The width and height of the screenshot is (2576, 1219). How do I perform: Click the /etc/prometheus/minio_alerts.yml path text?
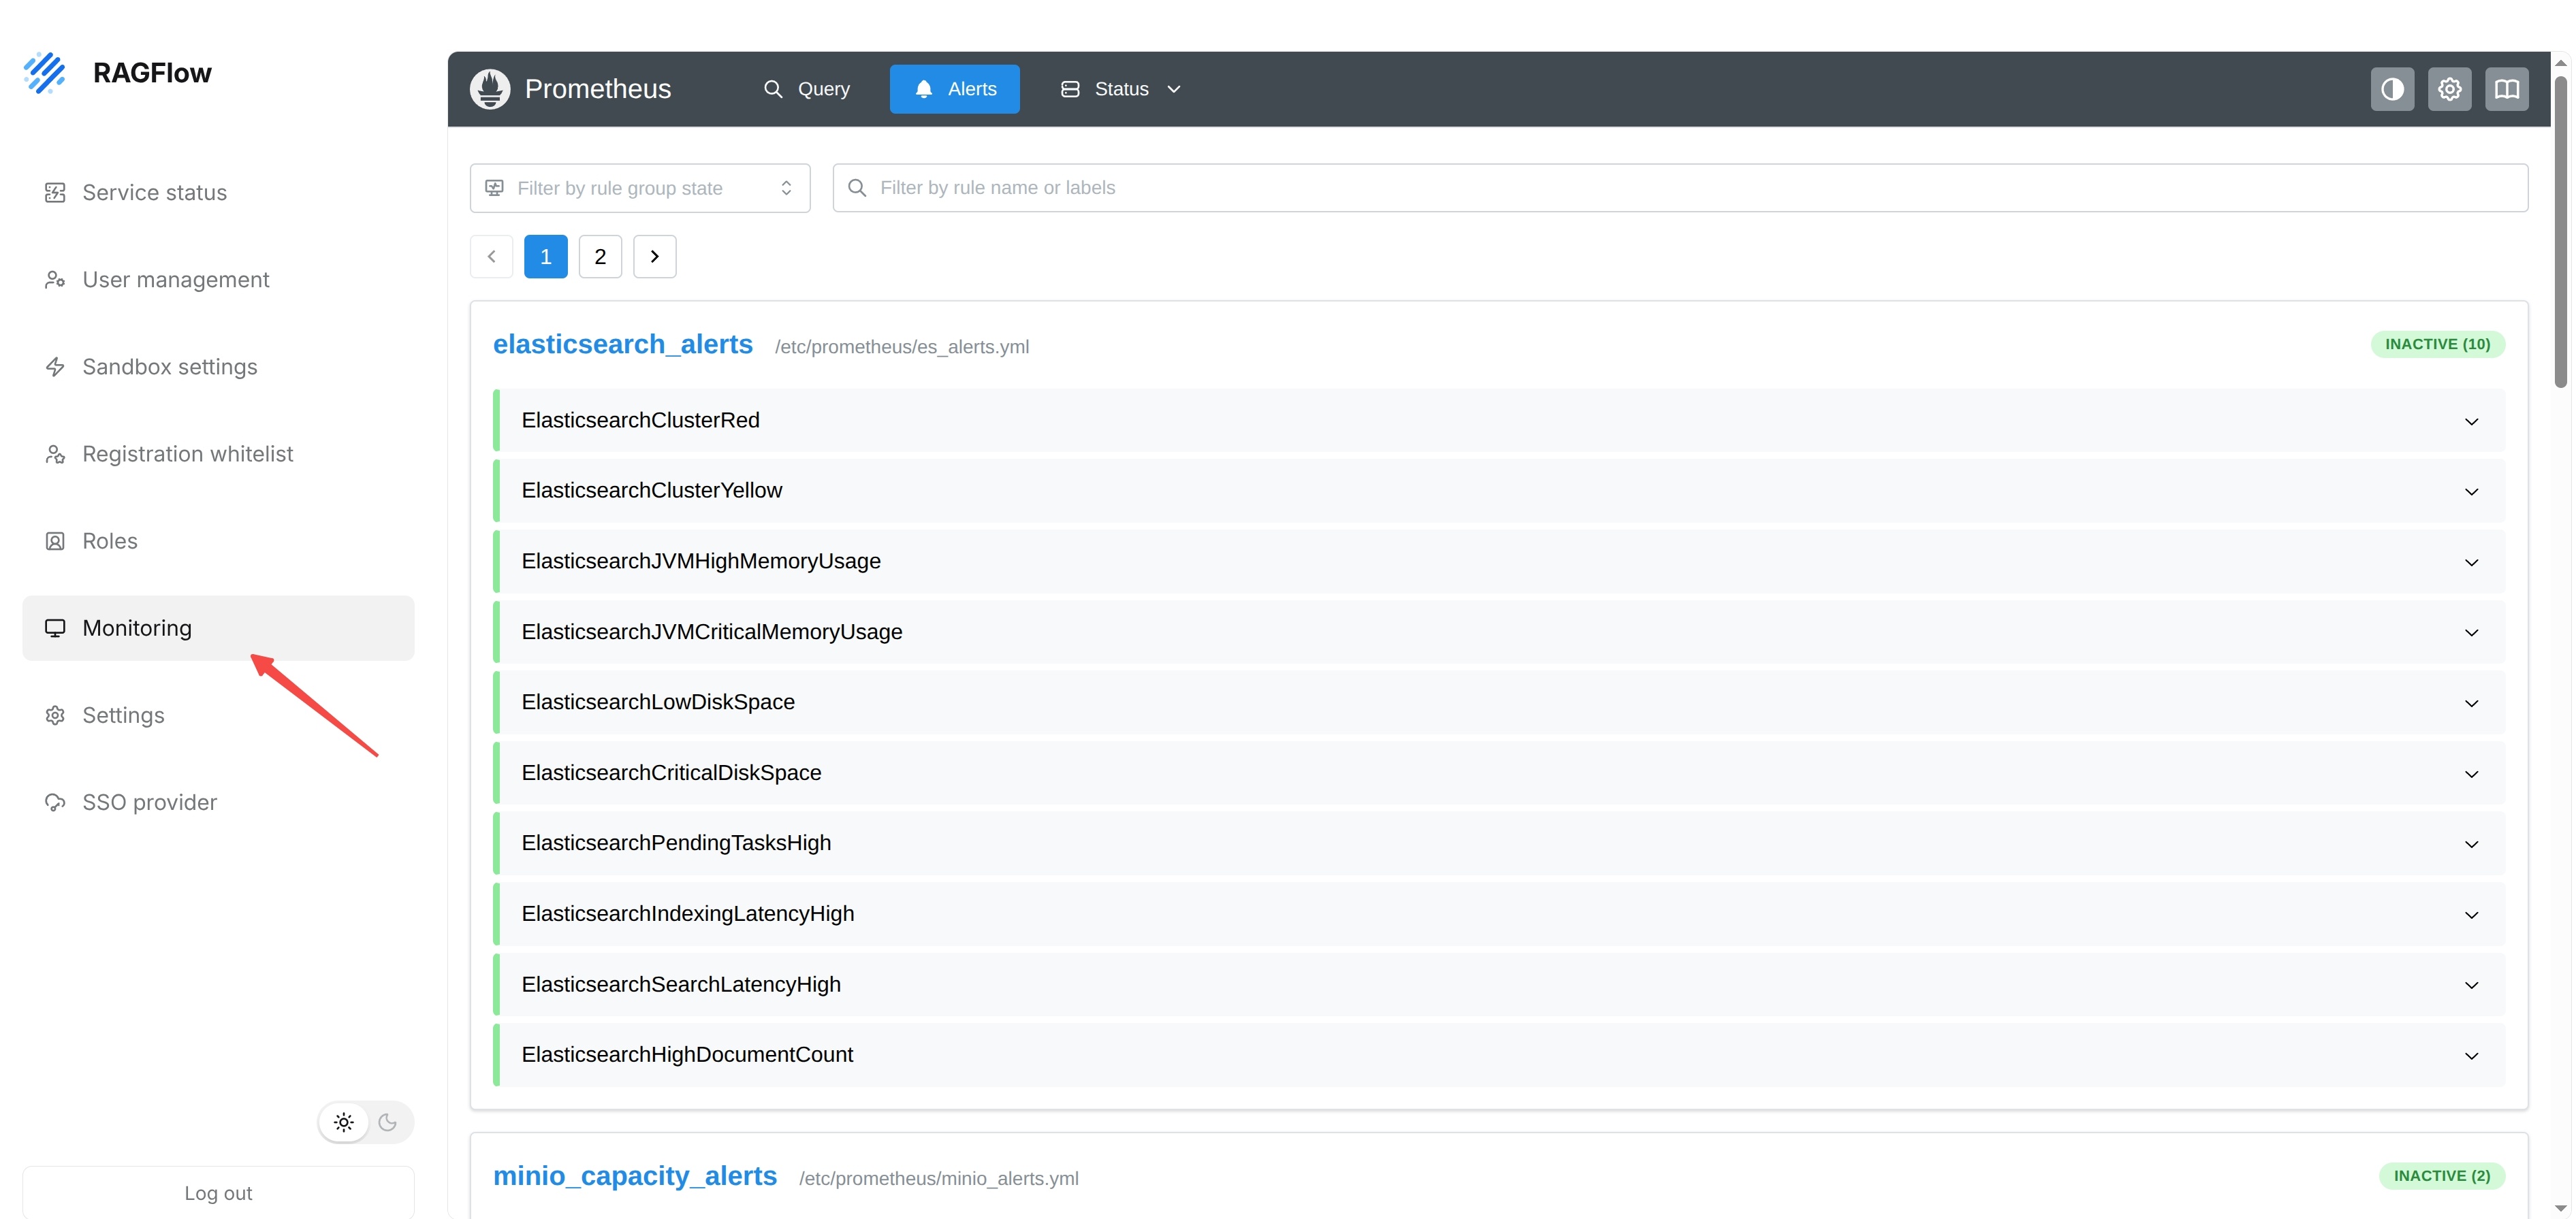pyautogui.click(x=939, y=1179)
